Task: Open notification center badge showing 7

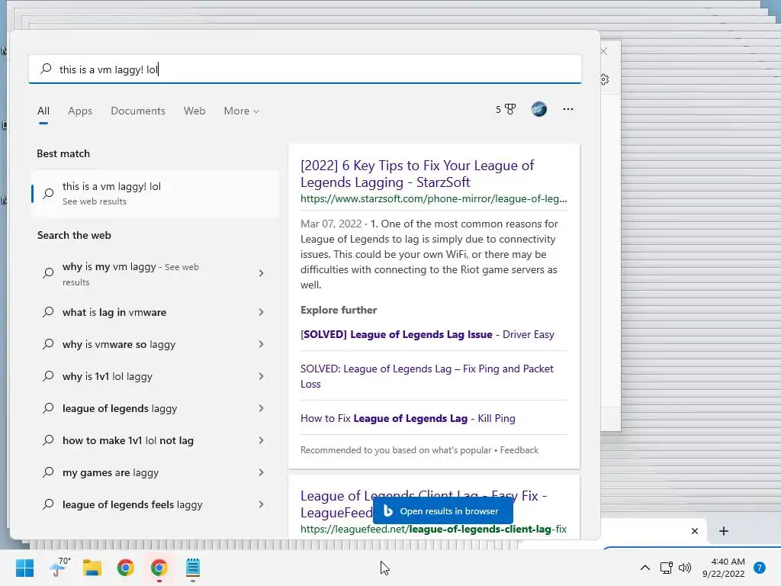Action: [x=760, y=568]
